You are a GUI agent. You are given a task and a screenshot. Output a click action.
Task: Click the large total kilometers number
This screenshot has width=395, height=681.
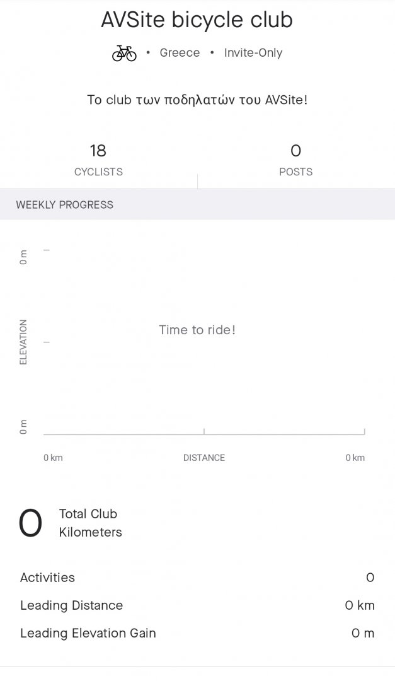[30, 523]
